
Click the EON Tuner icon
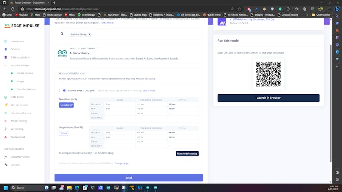[x=6, y=97]
